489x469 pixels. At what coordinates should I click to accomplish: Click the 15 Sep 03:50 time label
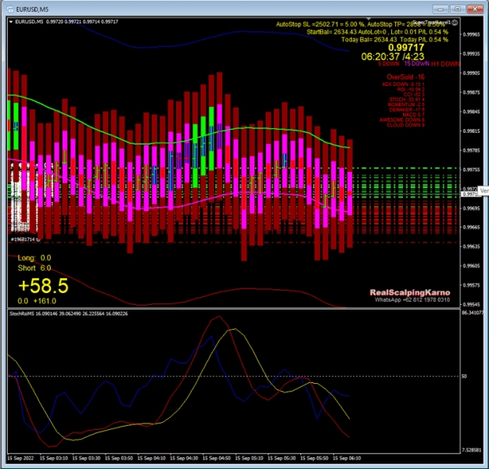(x=119, y=458)
